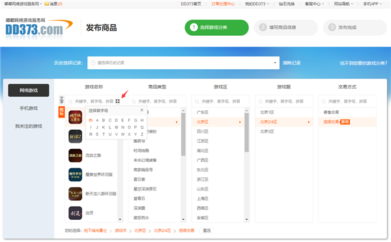391x242 pixels.
Task: Open 订单处理中心
Action: coord(223,4)
